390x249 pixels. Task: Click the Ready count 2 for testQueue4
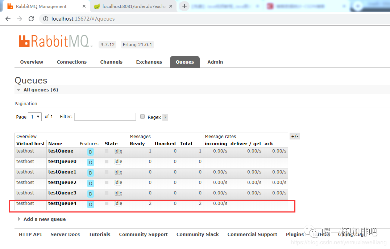pos(150,203)
